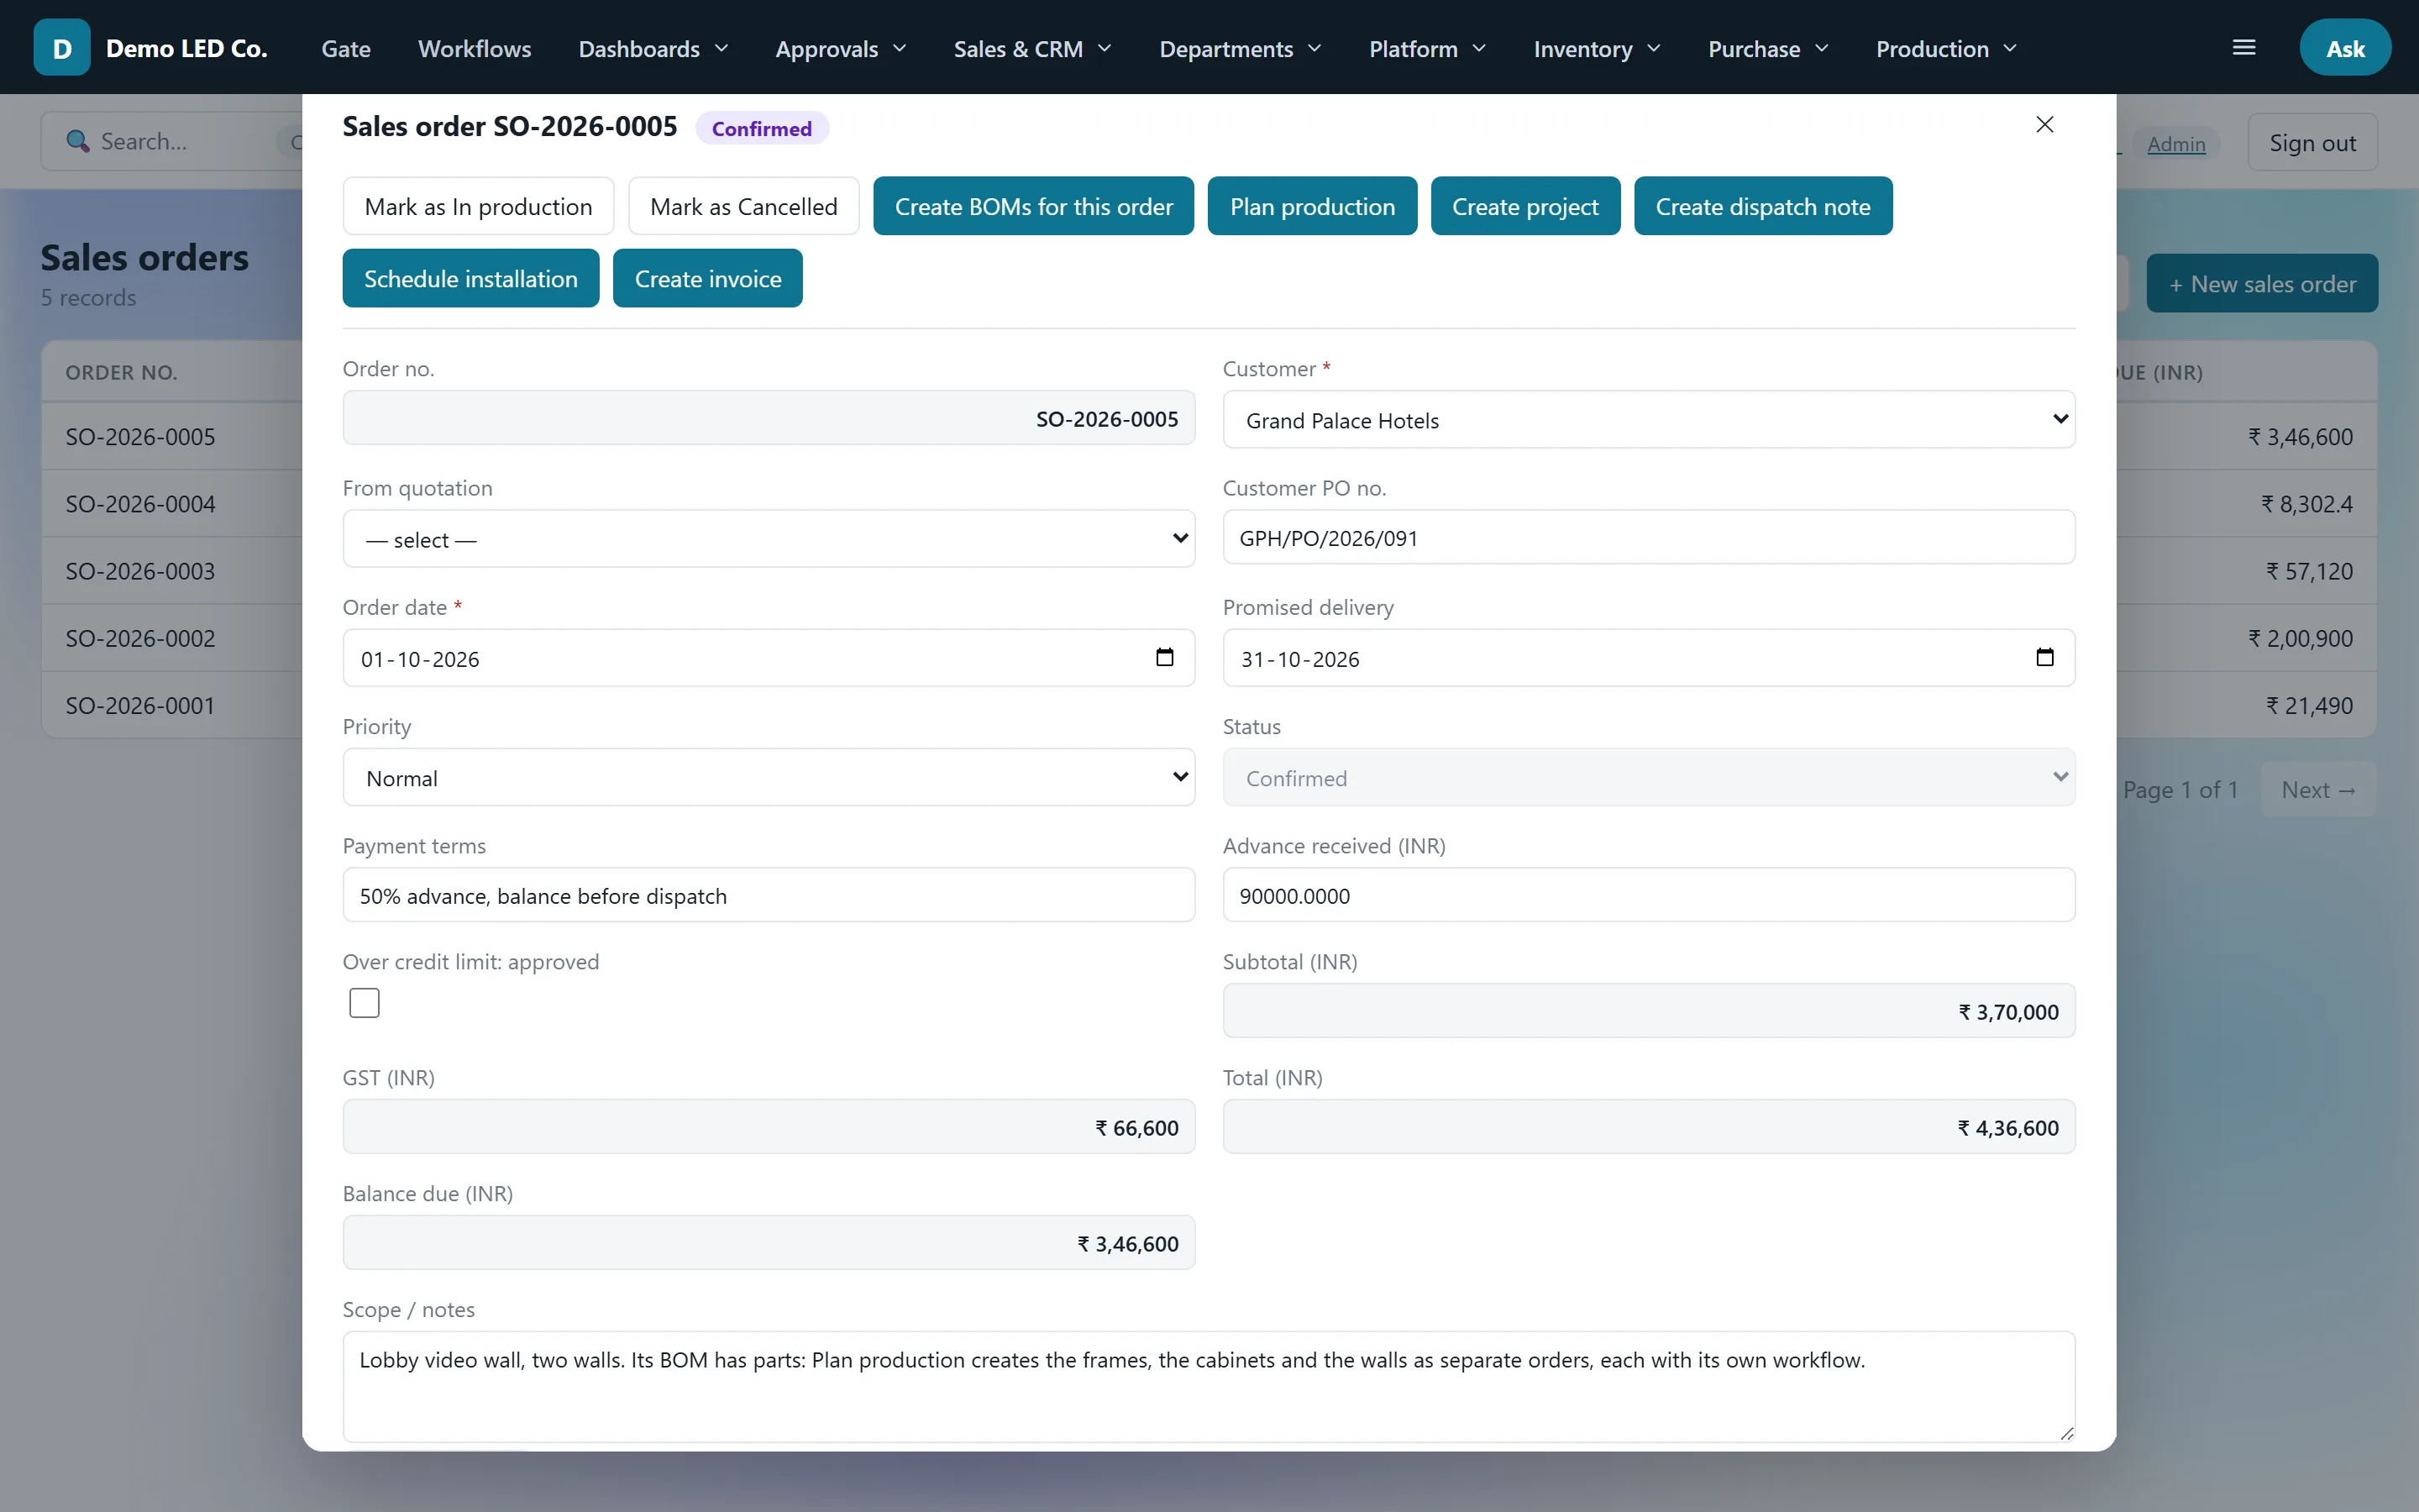Expand the Dashboards menu
This screenshot has width=2419, height=1512.
pyautogui.click(x=653, y=48)
